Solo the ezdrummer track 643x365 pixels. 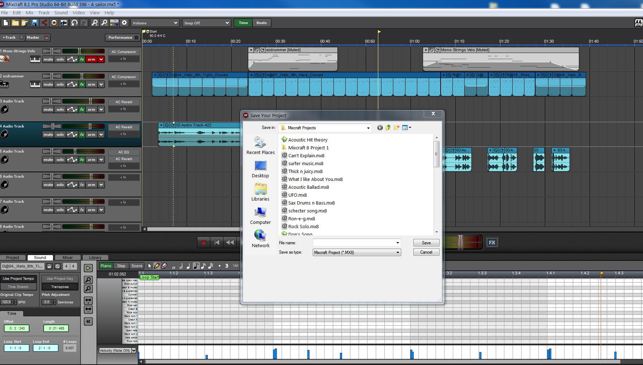60,85
